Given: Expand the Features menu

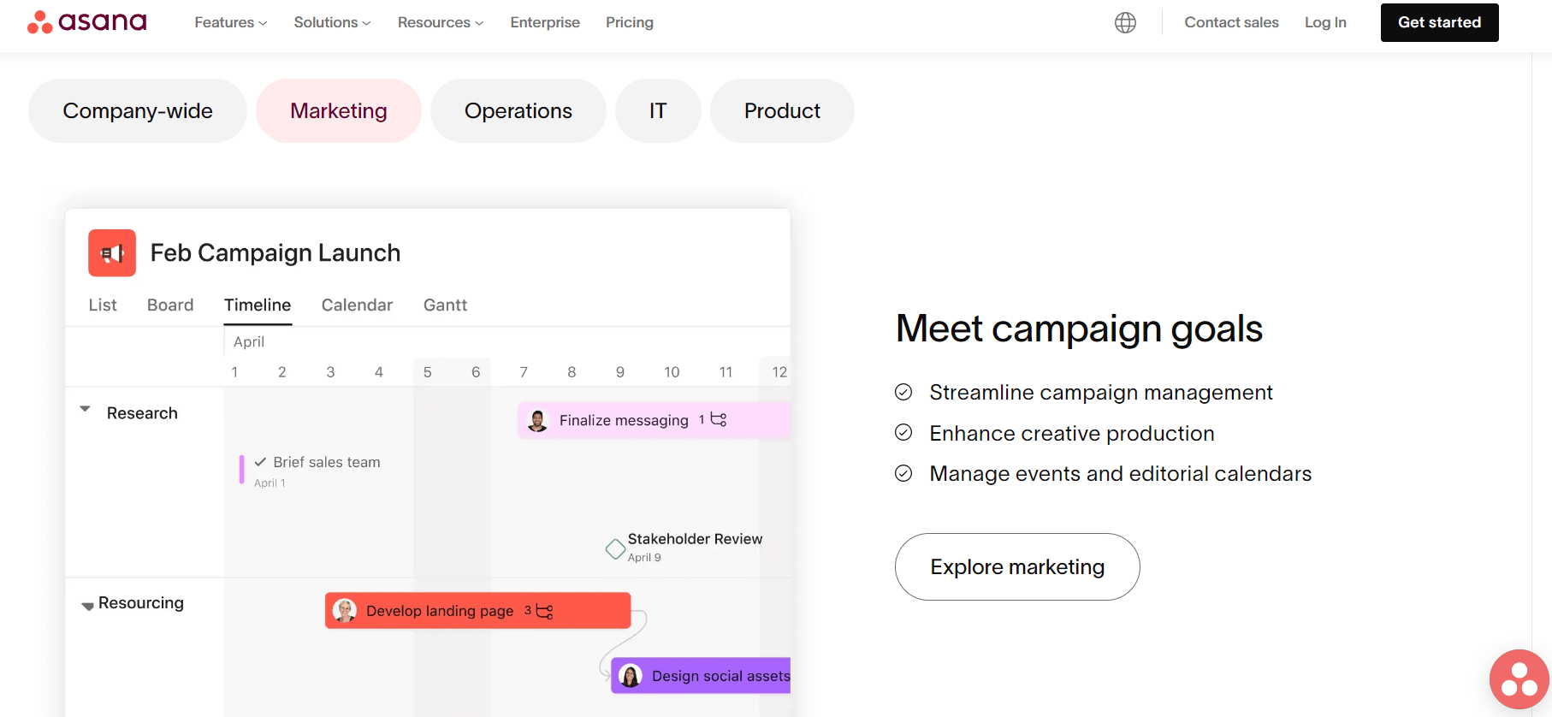Looking at the screenshot, I should [230, 22].
